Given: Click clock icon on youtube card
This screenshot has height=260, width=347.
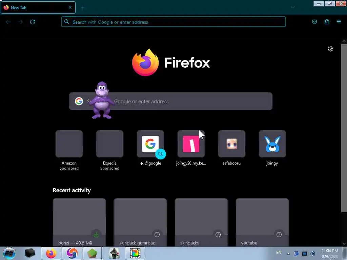Looking at the screenshot, I should point(279,235).
